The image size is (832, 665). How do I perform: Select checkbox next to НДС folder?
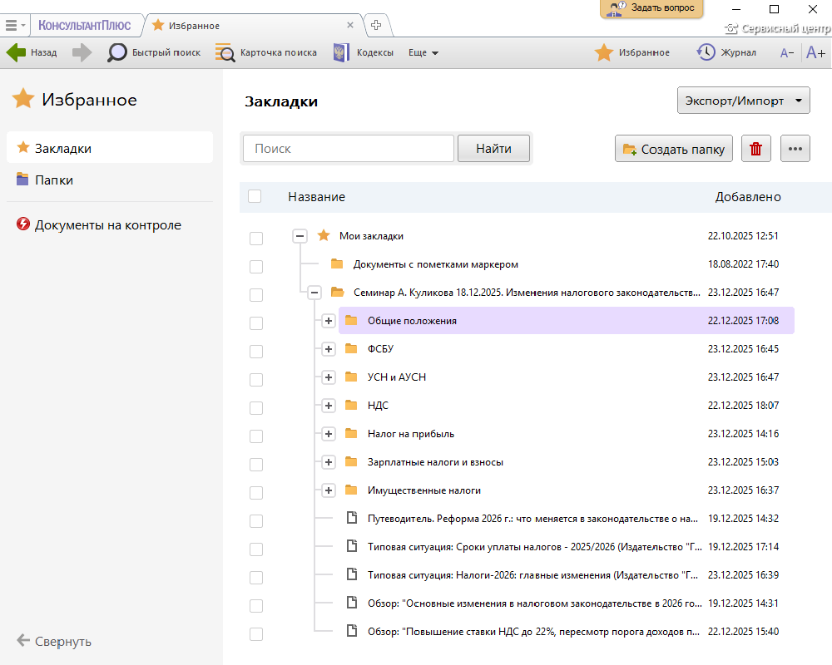click(256, 407)
